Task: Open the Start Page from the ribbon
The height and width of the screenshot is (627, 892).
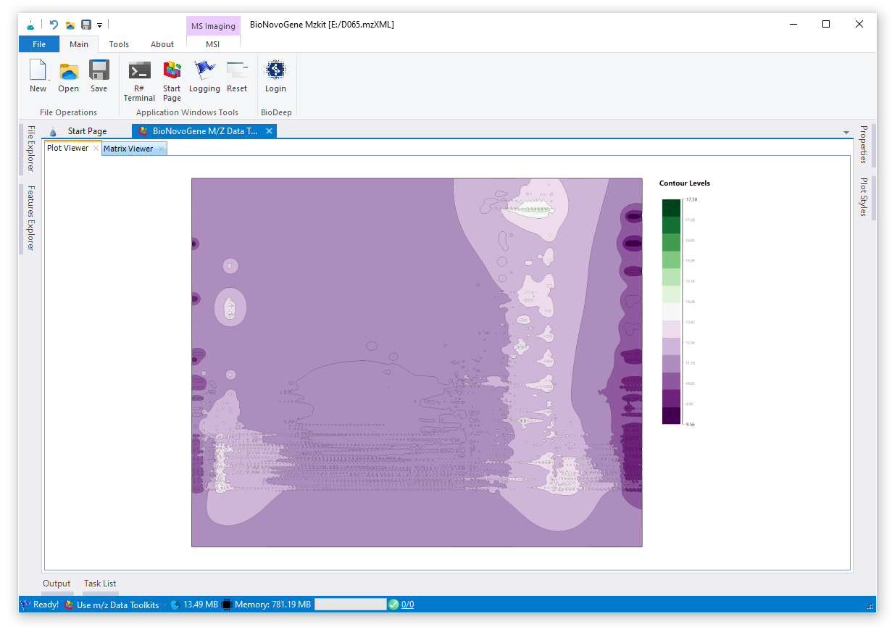Action: pos(172,71)
